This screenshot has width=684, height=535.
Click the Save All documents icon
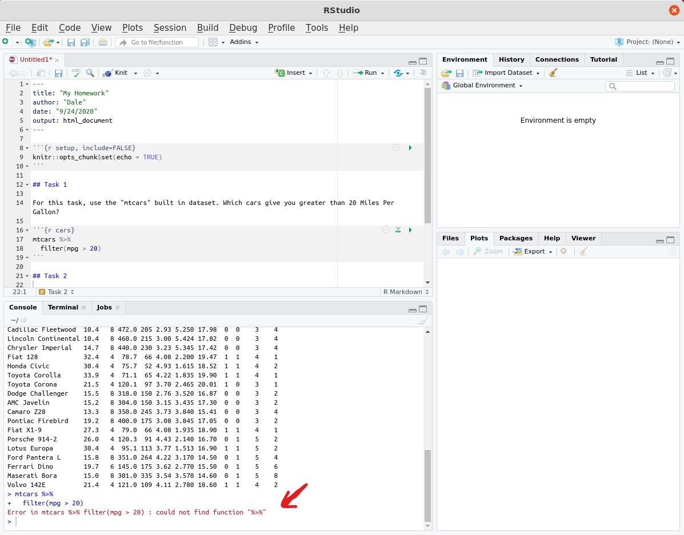coord(85,42)
